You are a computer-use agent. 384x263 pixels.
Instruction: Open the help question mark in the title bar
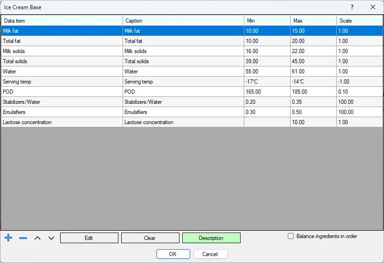[x=352, y=7]
